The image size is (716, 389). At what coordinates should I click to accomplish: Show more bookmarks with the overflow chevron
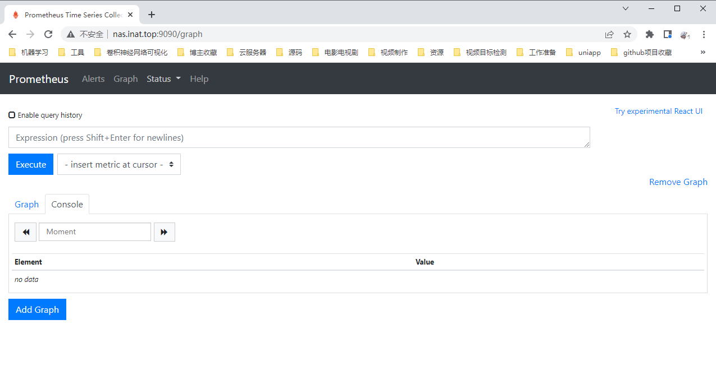(703, 52)
